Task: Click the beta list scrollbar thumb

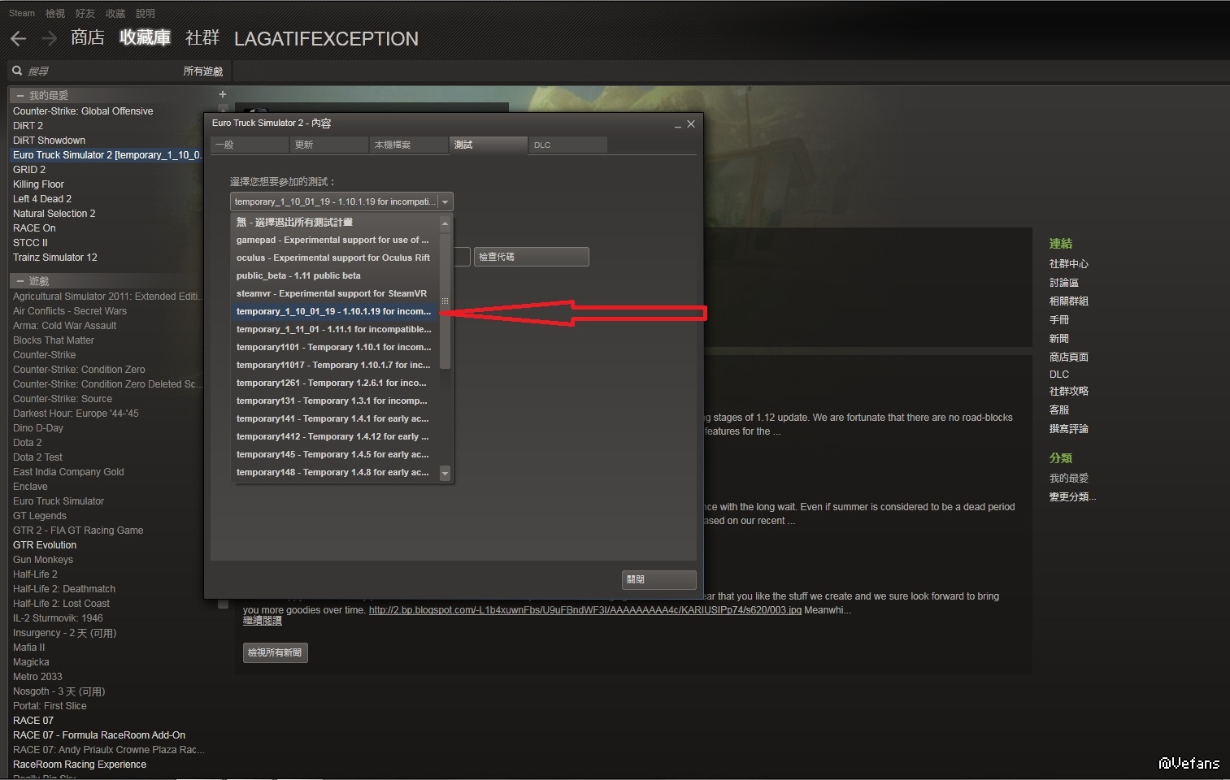Action: [445, 301]
